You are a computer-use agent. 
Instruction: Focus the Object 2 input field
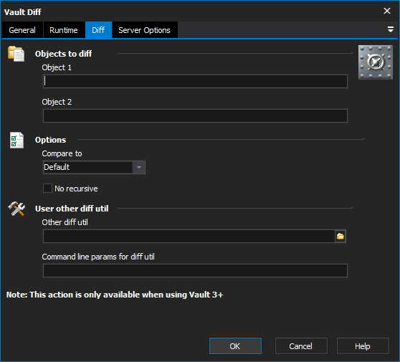pyautogui.click(x=195, y=116)
